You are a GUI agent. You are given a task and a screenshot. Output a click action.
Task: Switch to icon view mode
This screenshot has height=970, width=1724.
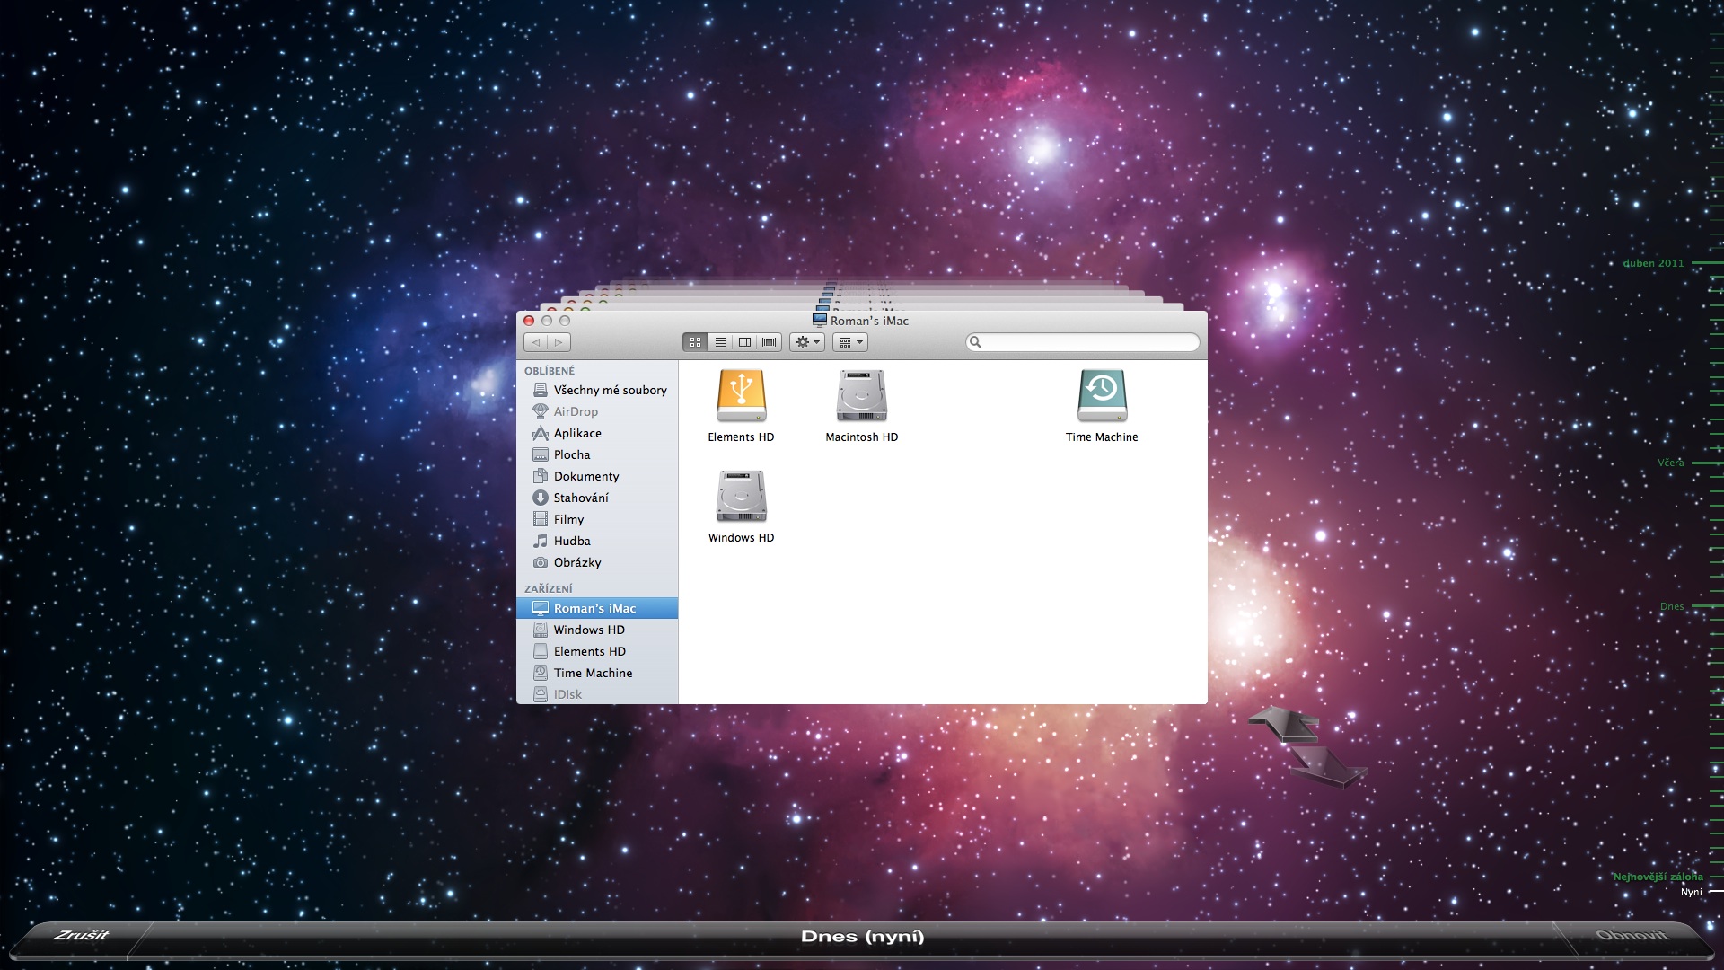(x=695, y=342)
